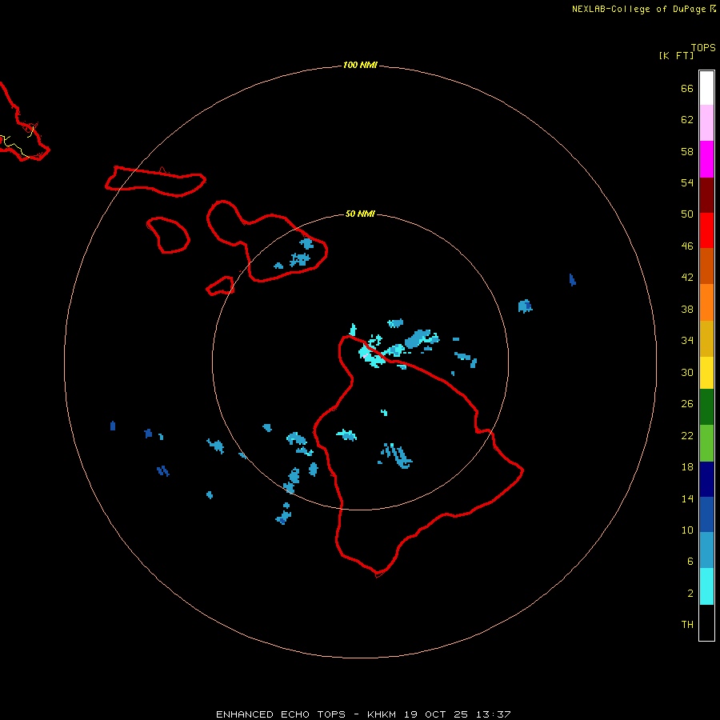The width and height of the screenshot is (720, 720).
Task: Click the legend value '2'
Action: pos(690,594)
